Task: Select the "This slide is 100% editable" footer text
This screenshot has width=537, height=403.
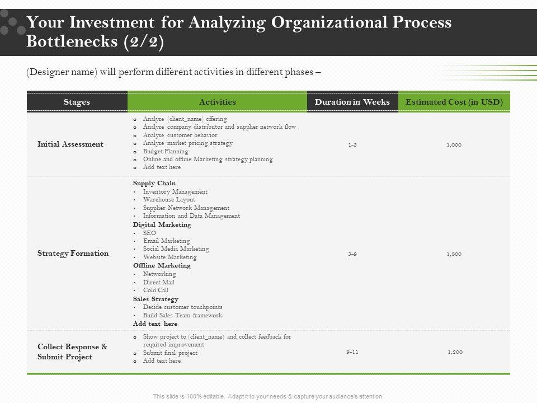Action: (268, 396)
